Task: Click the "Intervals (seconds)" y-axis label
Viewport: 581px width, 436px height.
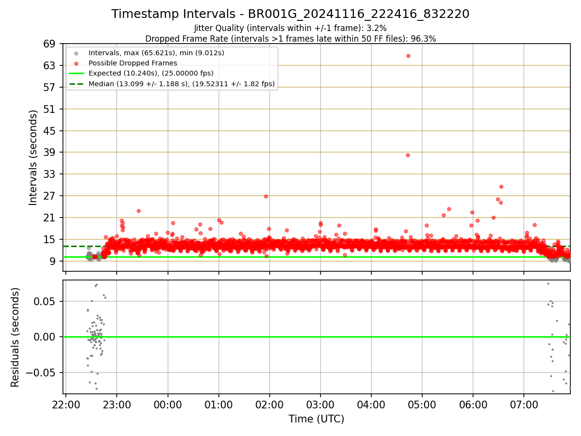Action: pyautogui.click(x=33, y=157)
